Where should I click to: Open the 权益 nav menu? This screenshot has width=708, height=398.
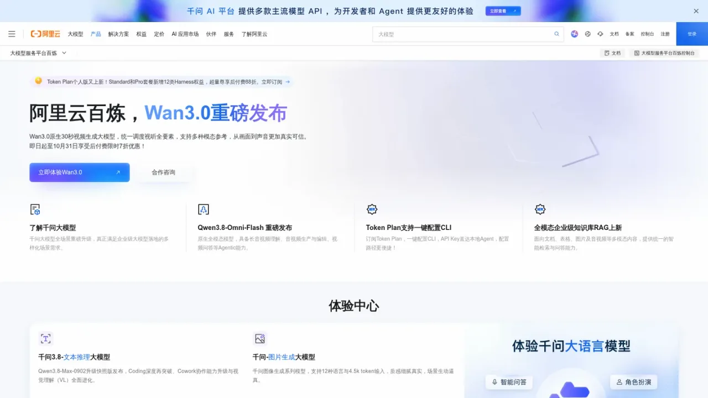(142, 34)
